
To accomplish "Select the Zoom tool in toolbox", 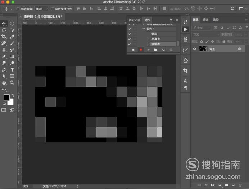I will point(12,83).
